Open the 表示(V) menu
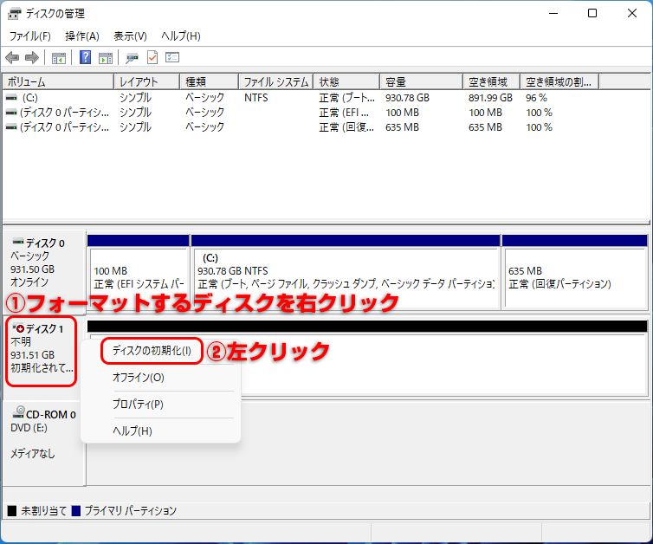 pyautogui.click(x=130, y=36)
